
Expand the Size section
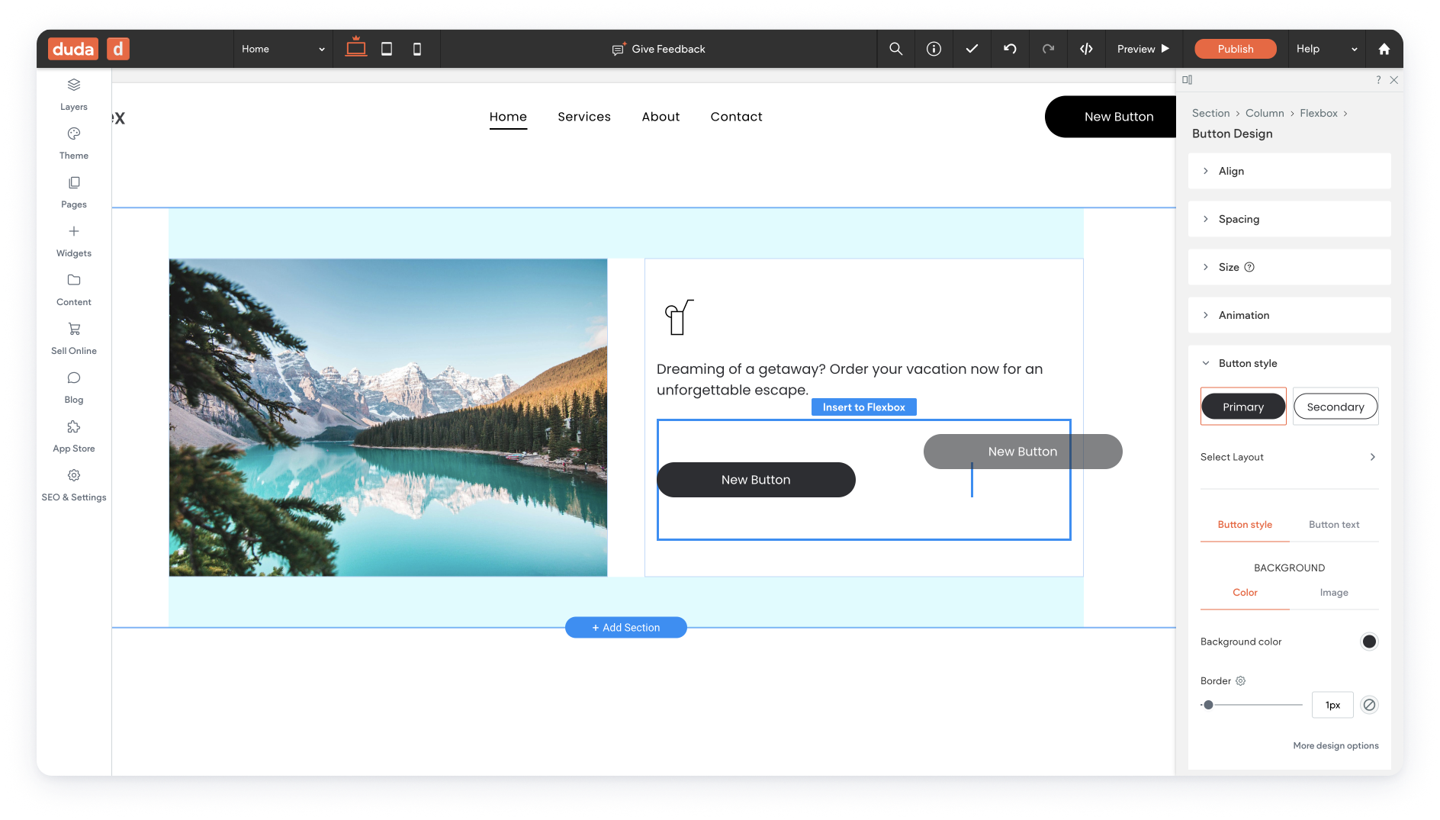[x=1289, y=267]
